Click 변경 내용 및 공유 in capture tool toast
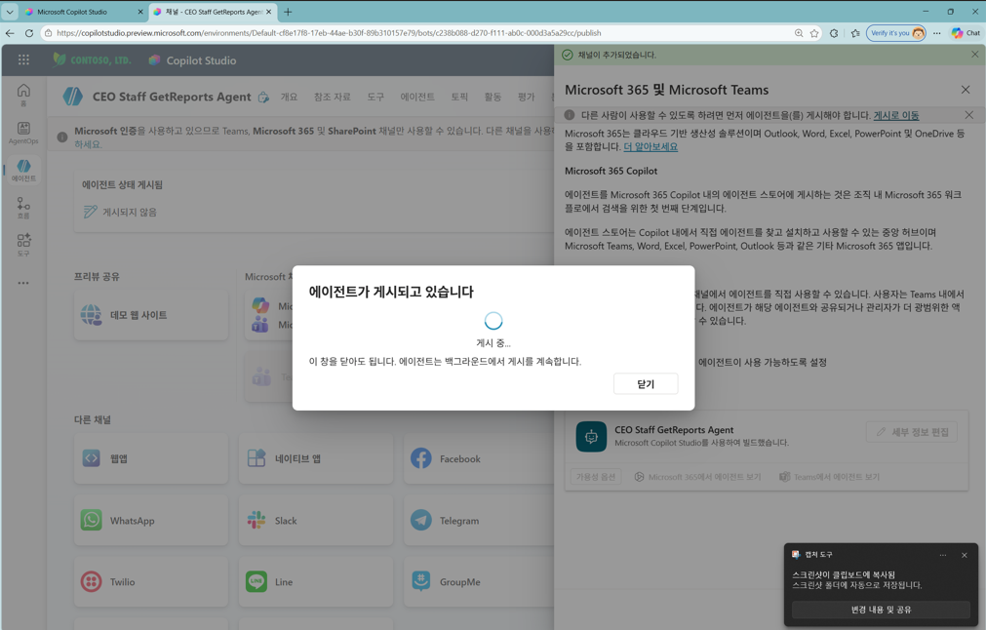The image size is (986, 630). (881, 610)
